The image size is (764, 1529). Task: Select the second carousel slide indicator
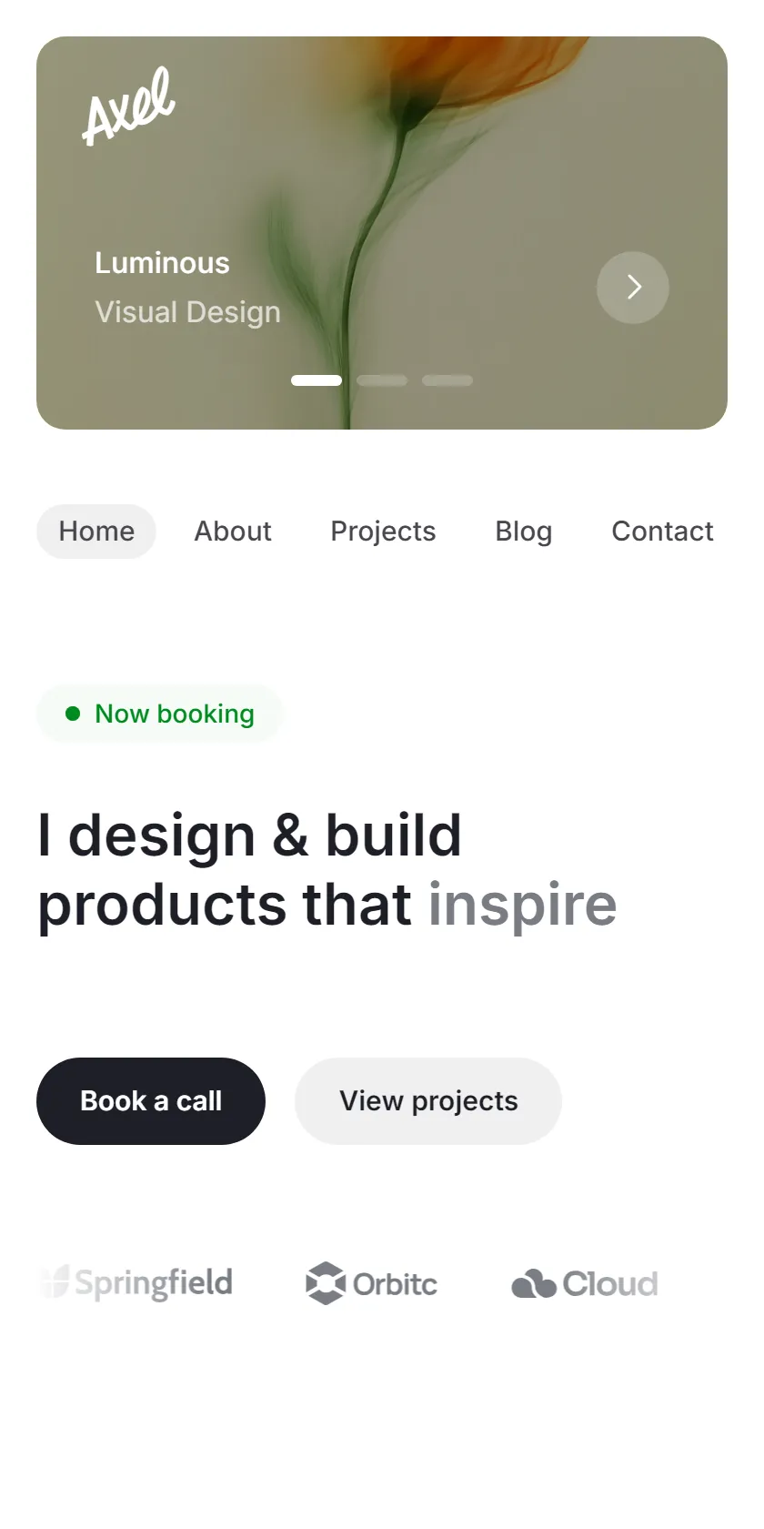pos(382,380)
